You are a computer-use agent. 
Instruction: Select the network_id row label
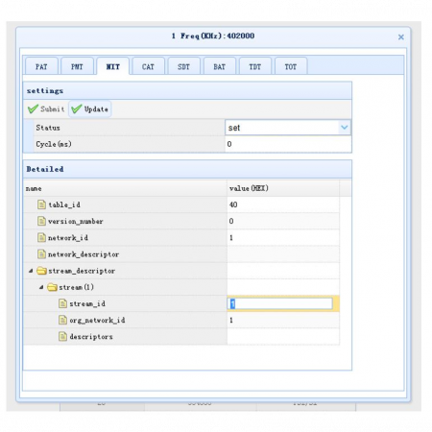[68, 238]
